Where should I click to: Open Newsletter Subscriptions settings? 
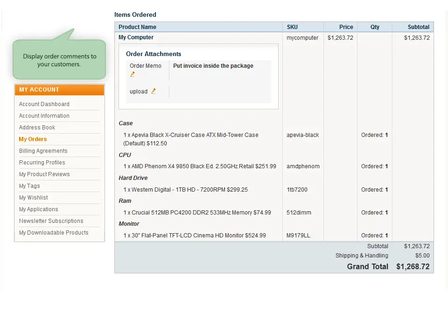51,221
